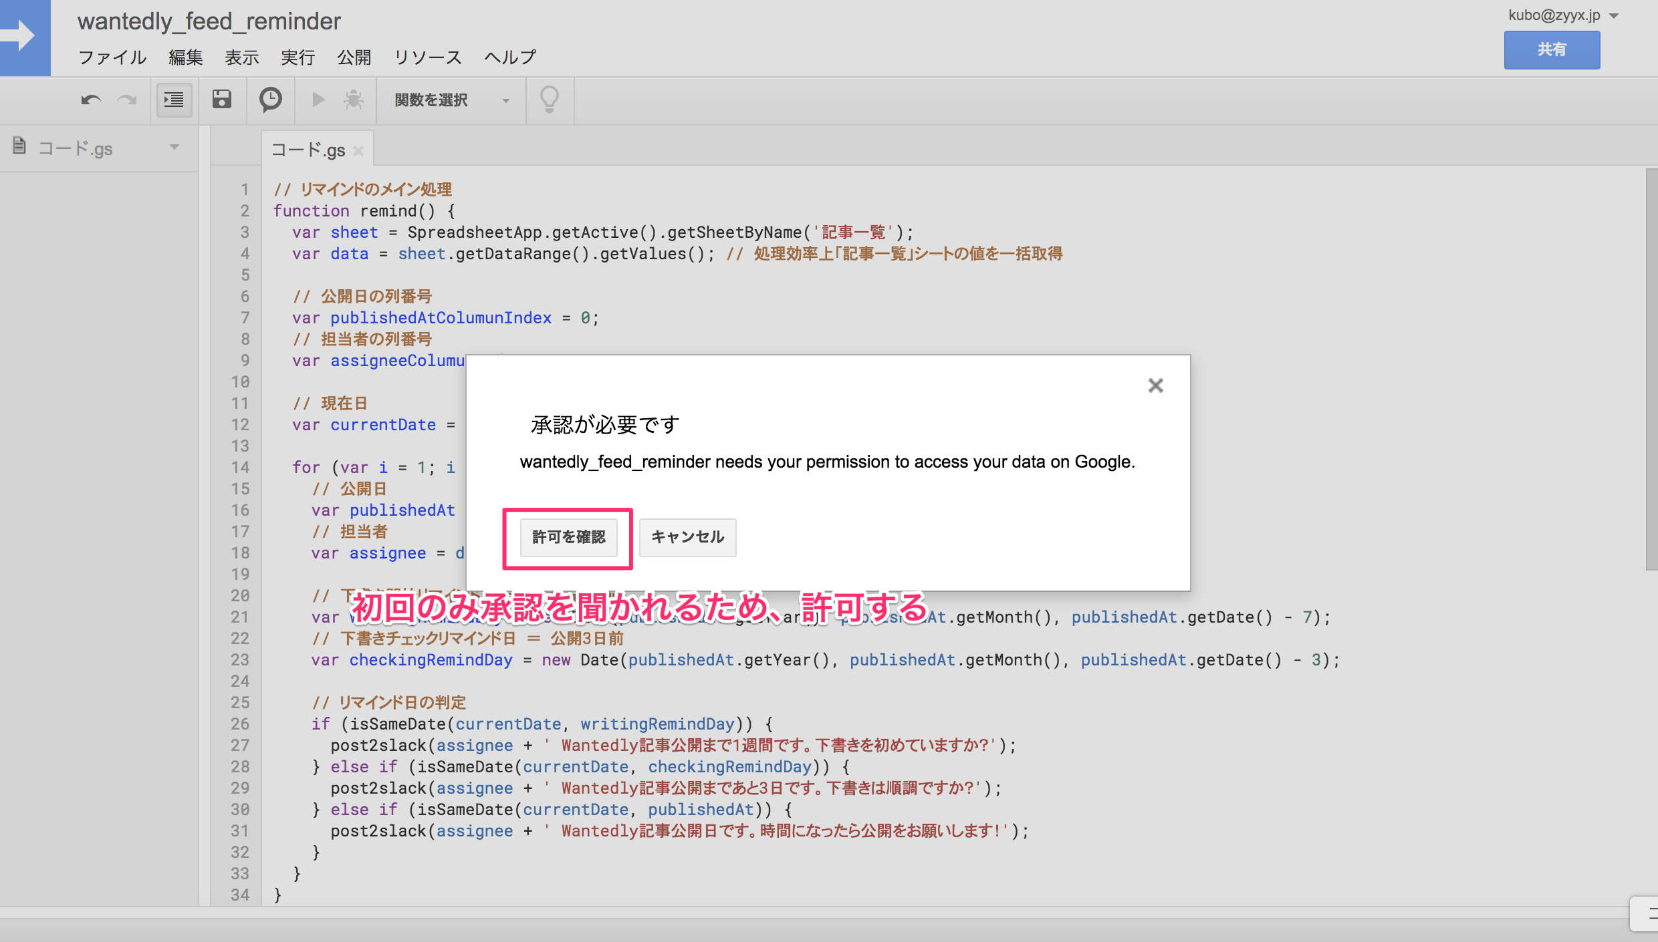The height and width of the screenshot is (942, 1658).
Task: Click the lightbulb hint icon
Action: click(550, 100)
